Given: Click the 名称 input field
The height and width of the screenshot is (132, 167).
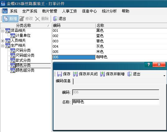Looking at the screenshot, I should [x=116, y=102].
